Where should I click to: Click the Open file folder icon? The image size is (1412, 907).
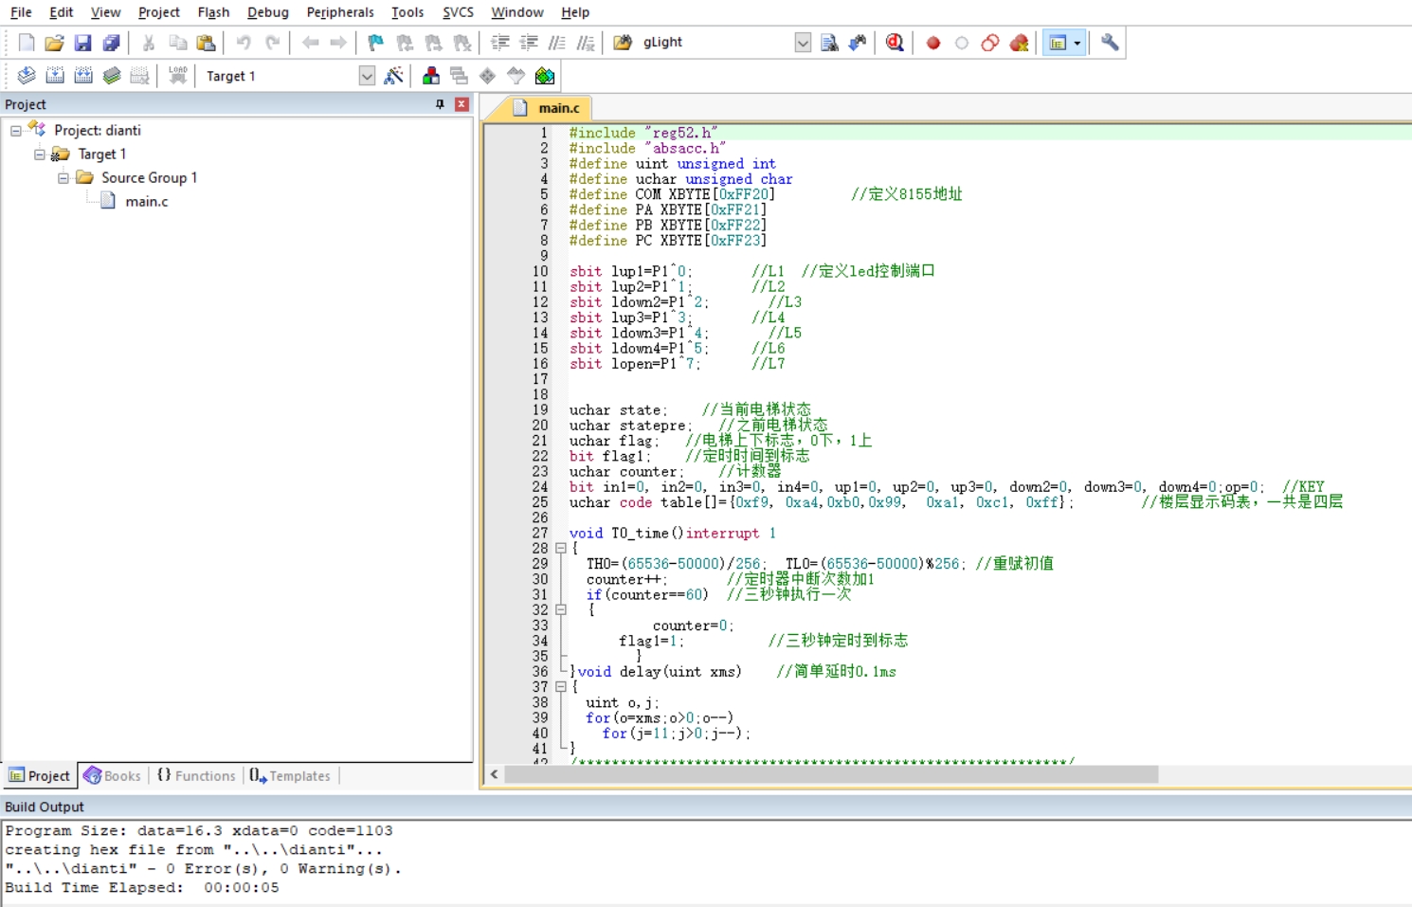54,43
